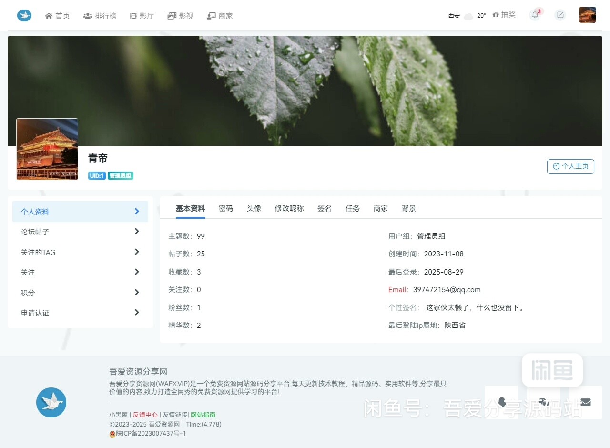Click the large profile avatar picture
This screenshot has height=448, width=610.
point(47,149)
